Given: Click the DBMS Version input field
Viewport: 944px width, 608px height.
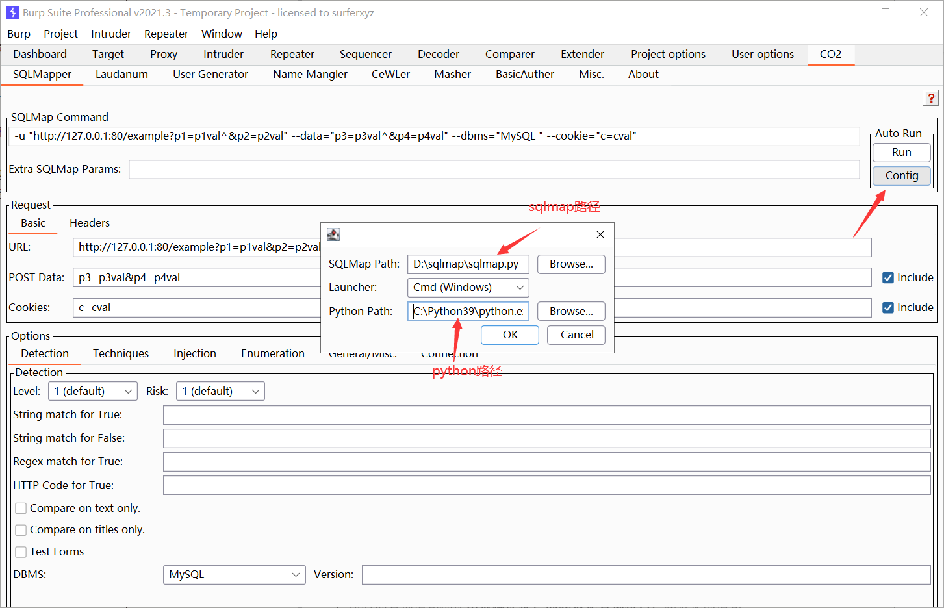Looking at the screenshot, I should tap(646, 574).
